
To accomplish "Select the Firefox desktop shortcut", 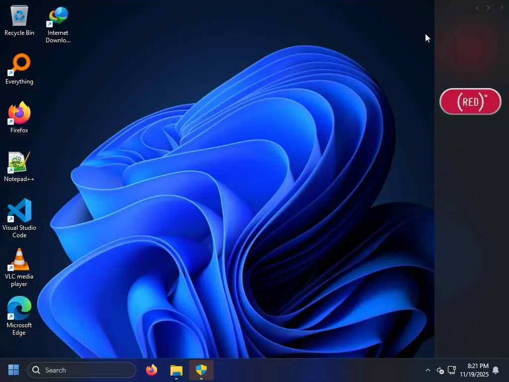I will (19, 117).
